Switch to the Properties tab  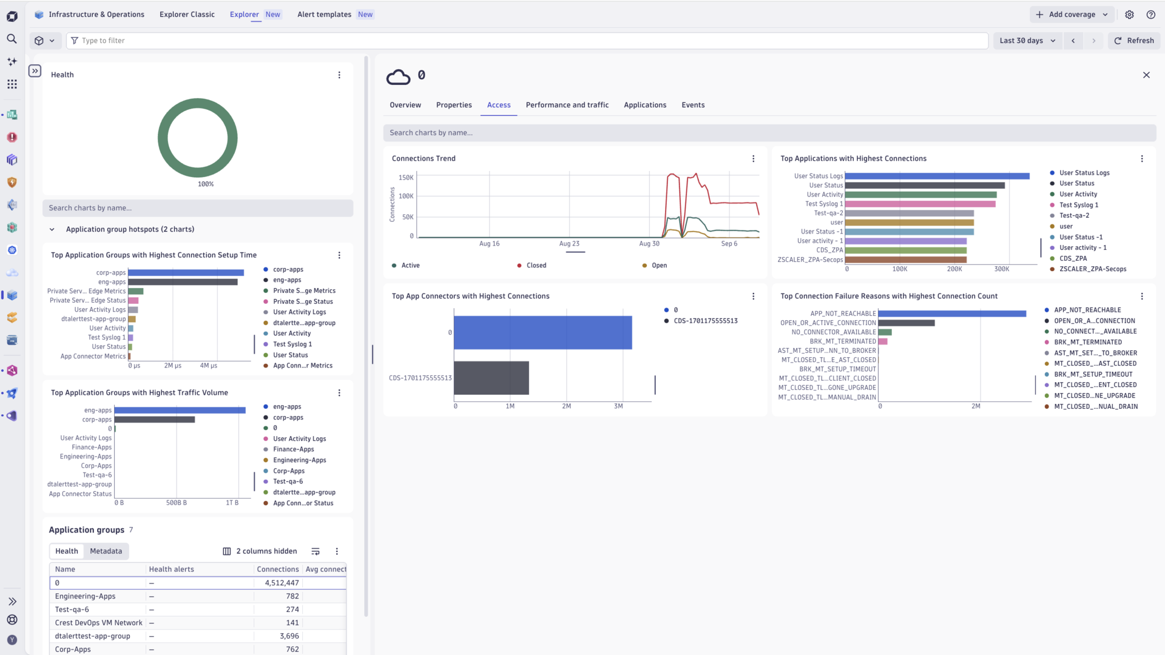click(x=454, y=105)
